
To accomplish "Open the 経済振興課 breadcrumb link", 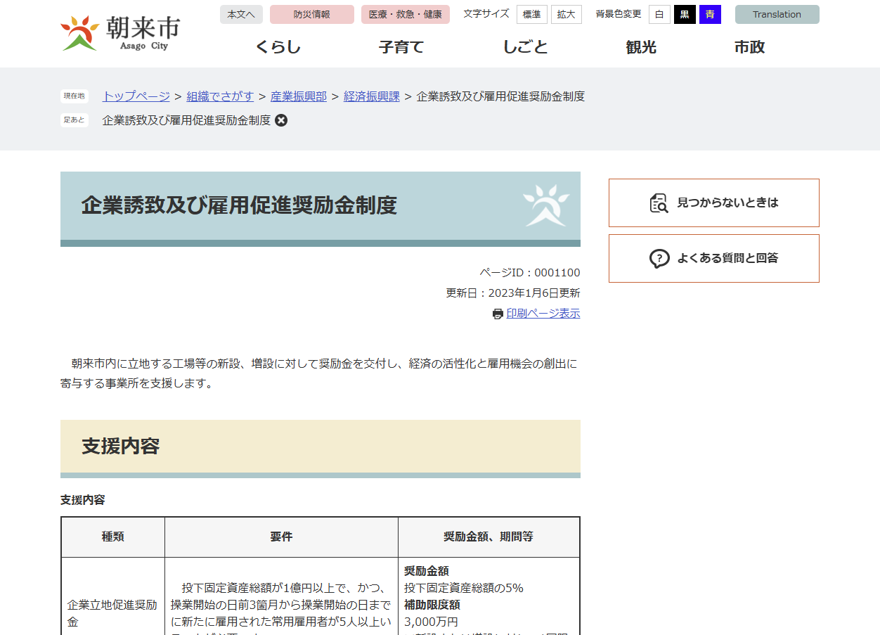I will point(372,96).
